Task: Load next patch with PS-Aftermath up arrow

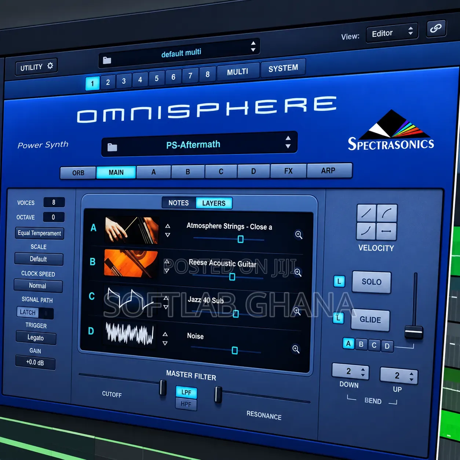Action: [x=288, y=138]
